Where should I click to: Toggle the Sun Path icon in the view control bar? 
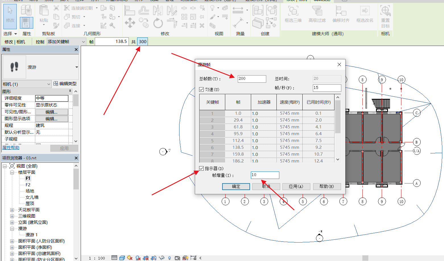coord(130,258)
